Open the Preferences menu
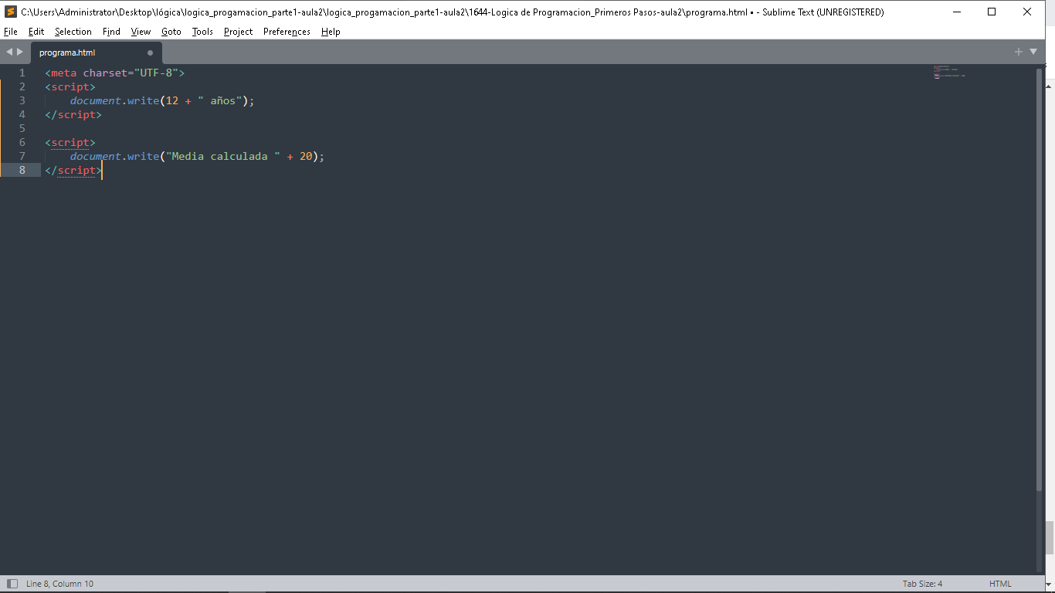 coord(287,32)
